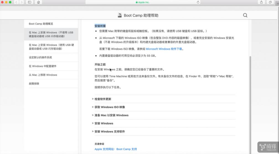The width and height of the screenshot is (279, 154).
Task: Click the yellow minimize window button
Action: click(x=6, y=2)
